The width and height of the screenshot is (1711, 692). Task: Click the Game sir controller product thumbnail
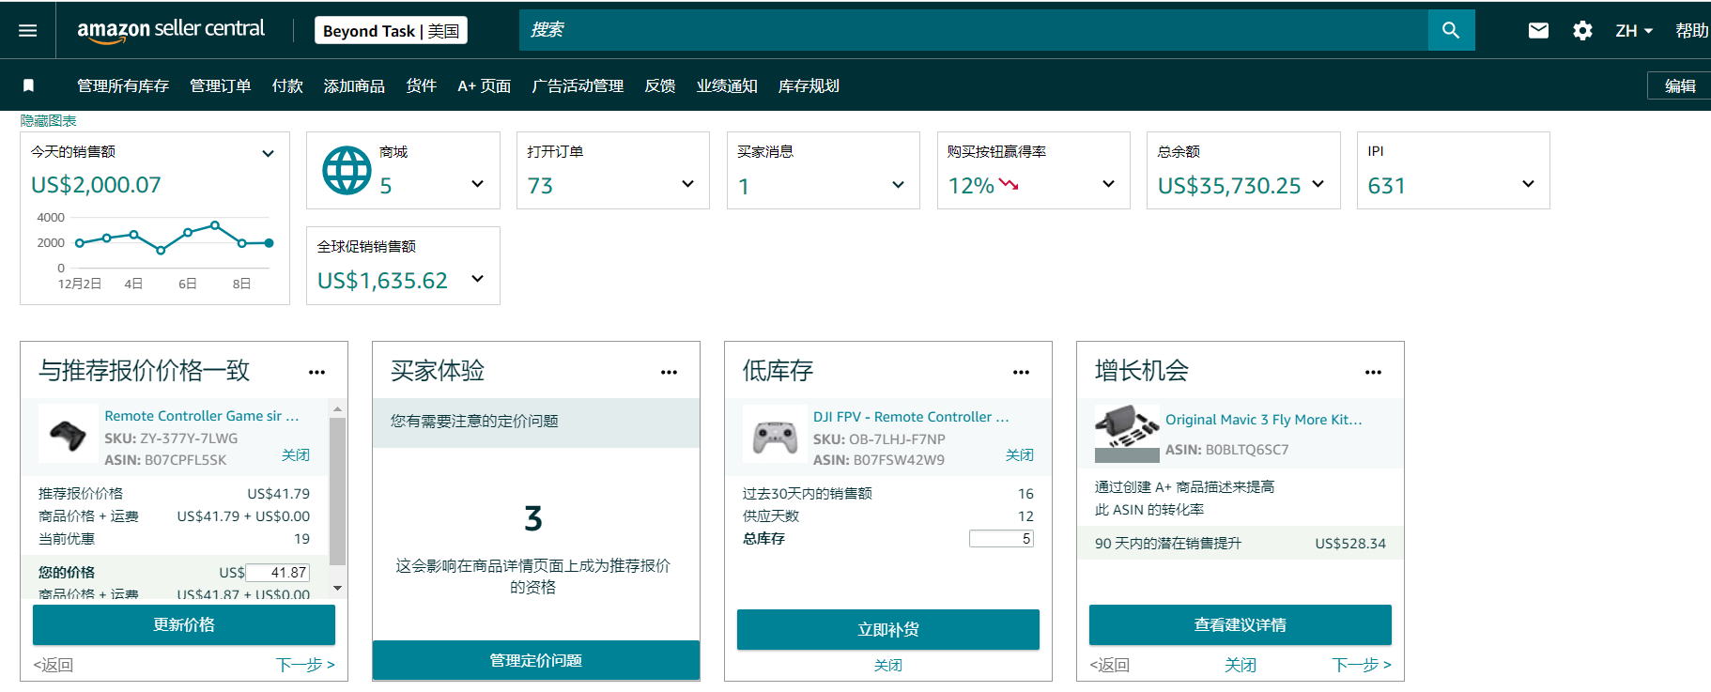click(x=69, y=434)
